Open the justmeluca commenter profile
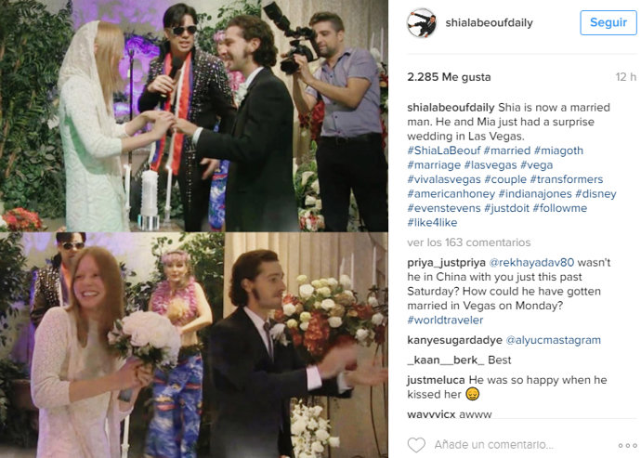 click(436, 380)
